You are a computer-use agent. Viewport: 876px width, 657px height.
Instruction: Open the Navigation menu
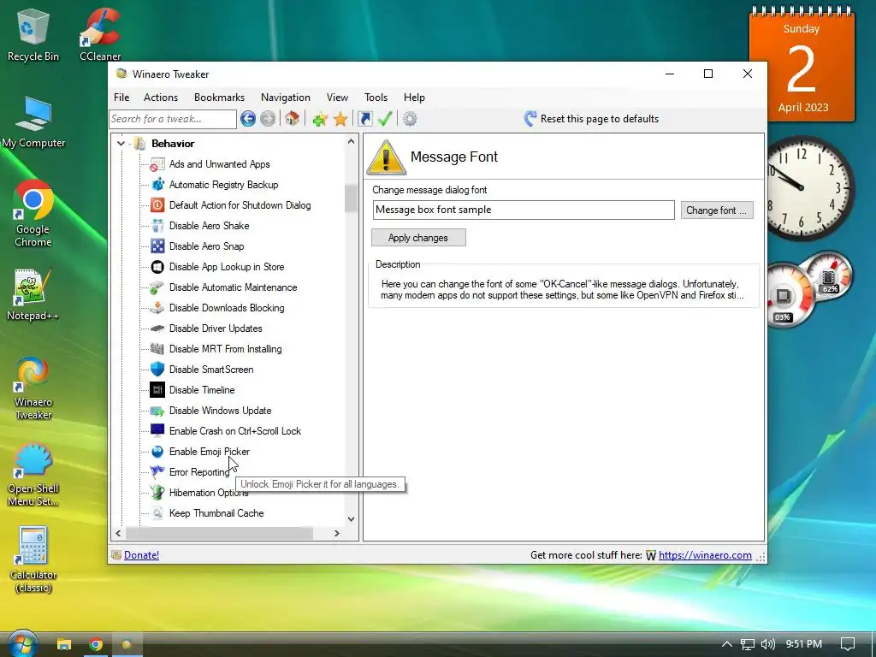pyautogui.click(x=286, y=98)
